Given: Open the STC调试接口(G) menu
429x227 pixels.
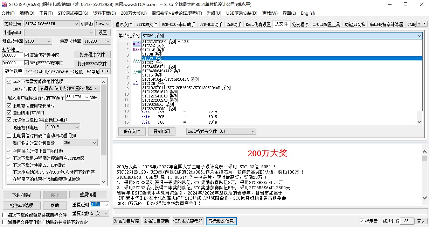Looking at the screenshot, I should pyautogui.click(x=73, y=13).
